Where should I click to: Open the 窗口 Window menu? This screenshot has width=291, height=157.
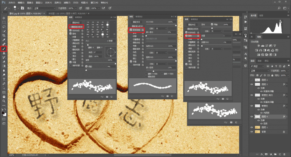pos(94,3)
